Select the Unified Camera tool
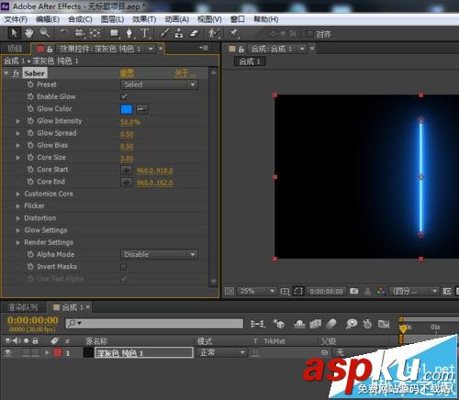 (80, 33)
